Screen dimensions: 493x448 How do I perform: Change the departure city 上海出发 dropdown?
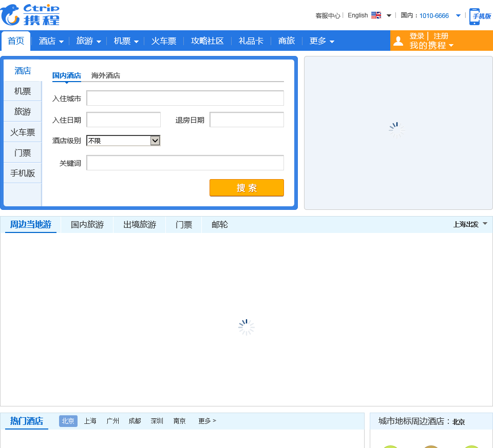point(470,224)
